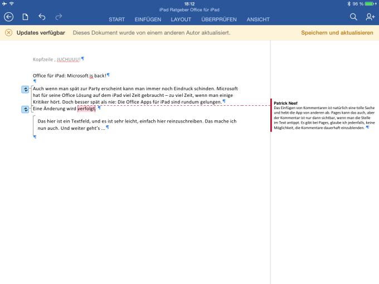The width and height of the screenshot is (379, 284).
Task: Open the START tab
Action: (x=116, y=19)
